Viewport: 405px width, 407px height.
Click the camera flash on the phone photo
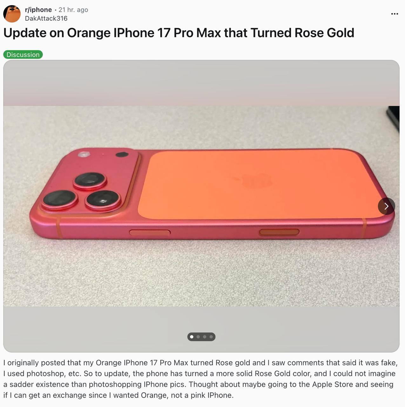[x=84, y=155]
